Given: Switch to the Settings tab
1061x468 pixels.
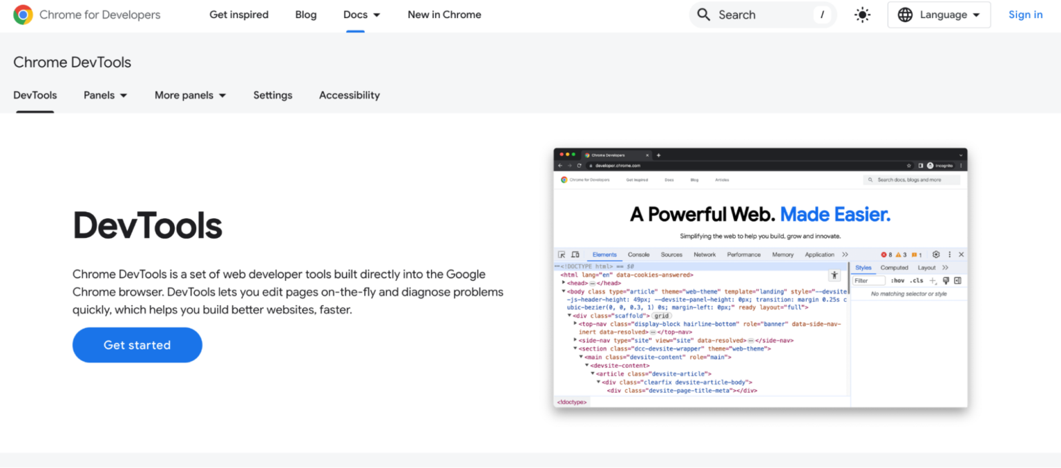Looking at the screenshot, I should point(272,95).
